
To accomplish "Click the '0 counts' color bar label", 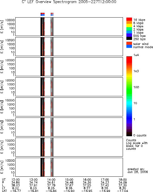I will click(140, 135).
